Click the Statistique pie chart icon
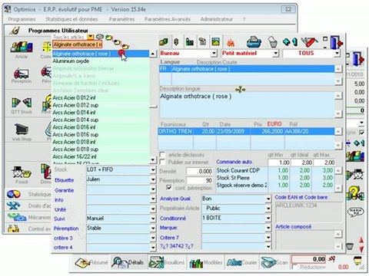The height and width of the screenshot is (276, 369). (x=13, y=194)
